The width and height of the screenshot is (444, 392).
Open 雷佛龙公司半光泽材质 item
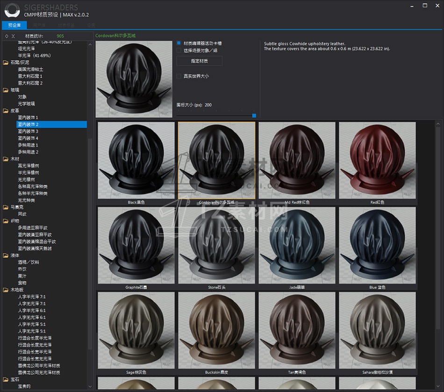(39, 366)
